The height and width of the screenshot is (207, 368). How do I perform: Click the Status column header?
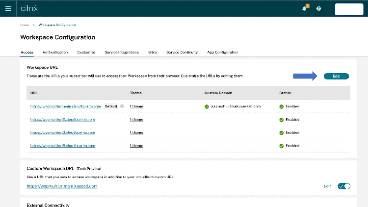pyautogui.click(x=285, y=93)
